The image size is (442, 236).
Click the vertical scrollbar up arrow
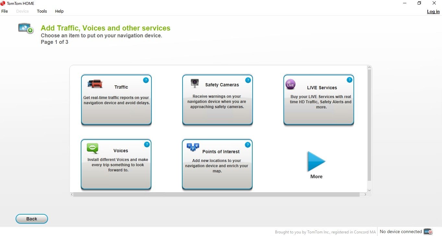(x=369, y=68)
